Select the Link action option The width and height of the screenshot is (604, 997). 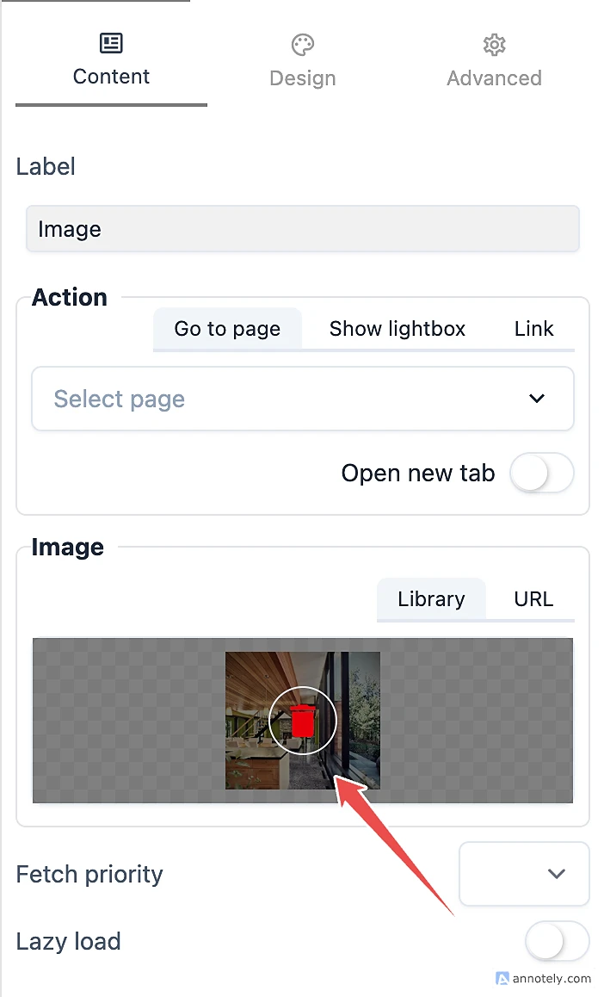(x=533, y=329)
